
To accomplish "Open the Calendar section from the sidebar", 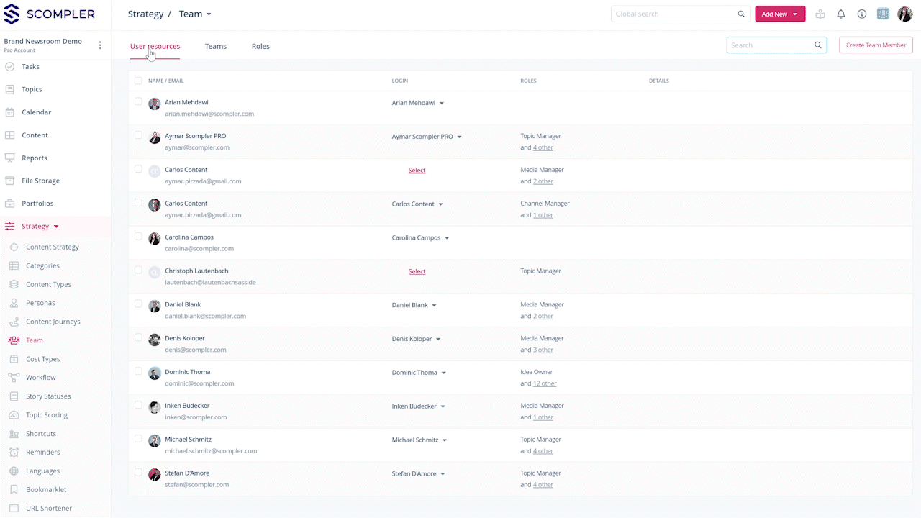I will point(37,112).
